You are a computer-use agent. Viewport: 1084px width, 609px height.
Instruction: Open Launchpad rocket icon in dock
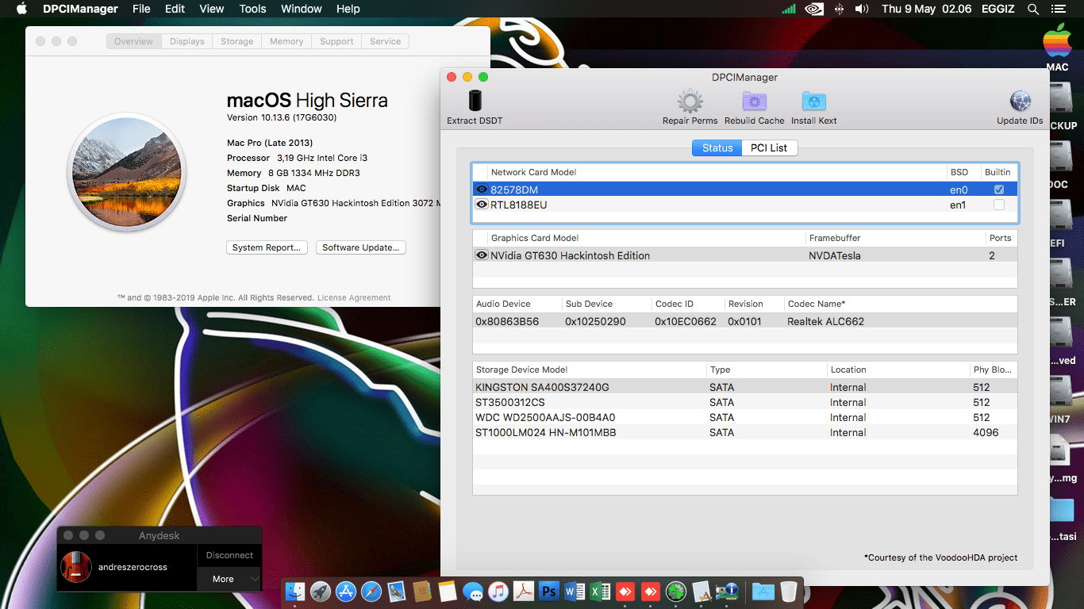[x=321, y=592]
